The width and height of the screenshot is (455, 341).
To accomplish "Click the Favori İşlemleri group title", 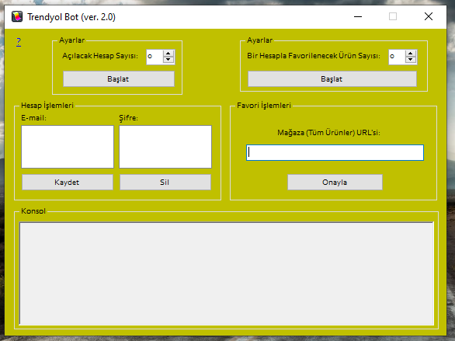I will tap(264, 106).
